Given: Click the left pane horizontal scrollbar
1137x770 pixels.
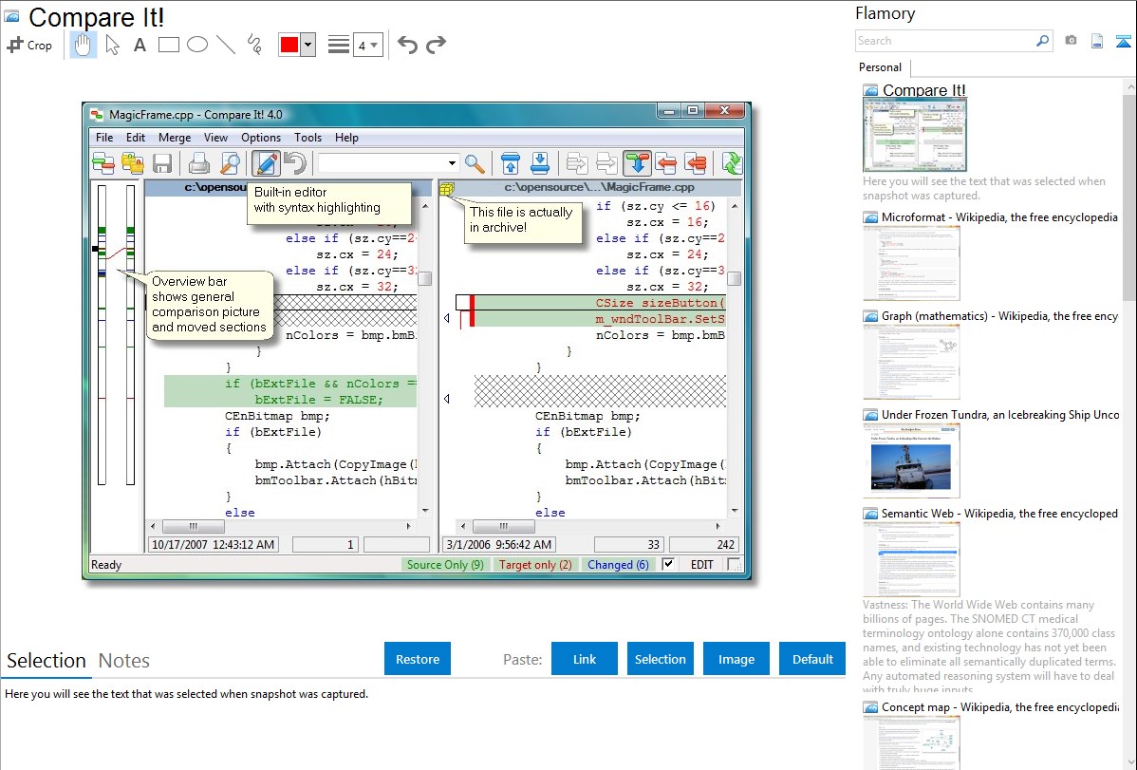Looking at the screenshot, I should (x=281, y=526).
